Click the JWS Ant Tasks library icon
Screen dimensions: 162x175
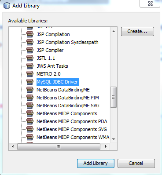30,66
